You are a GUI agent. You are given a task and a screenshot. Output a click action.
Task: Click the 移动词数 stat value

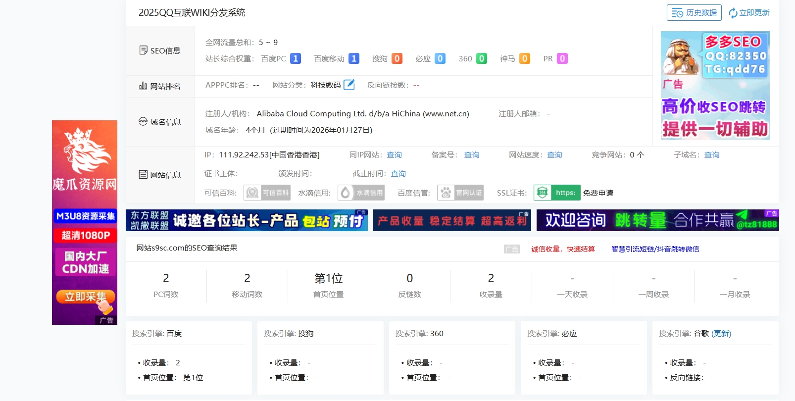(247, 278)
